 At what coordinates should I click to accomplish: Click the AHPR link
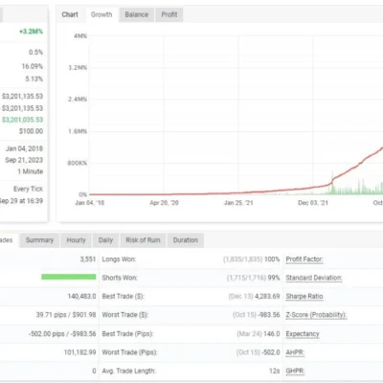coord(295,352)
